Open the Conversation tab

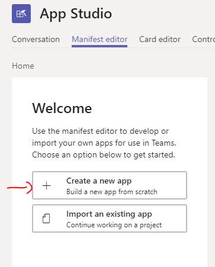click(x=36, y=39)
